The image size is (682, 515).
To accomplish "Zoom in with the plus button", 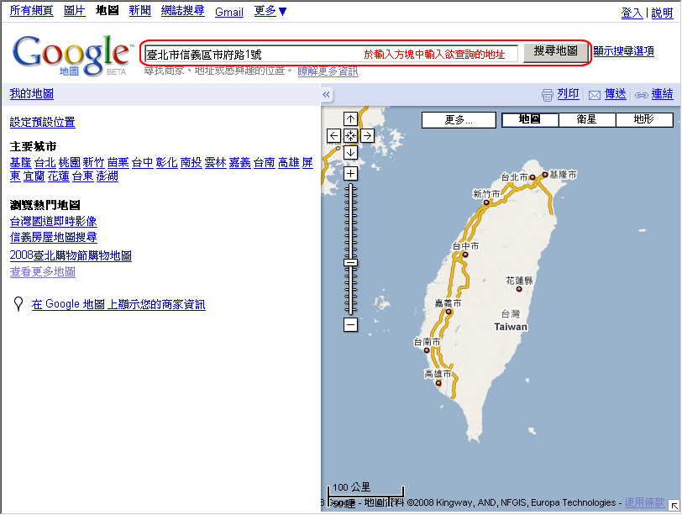I will (350, 174).
